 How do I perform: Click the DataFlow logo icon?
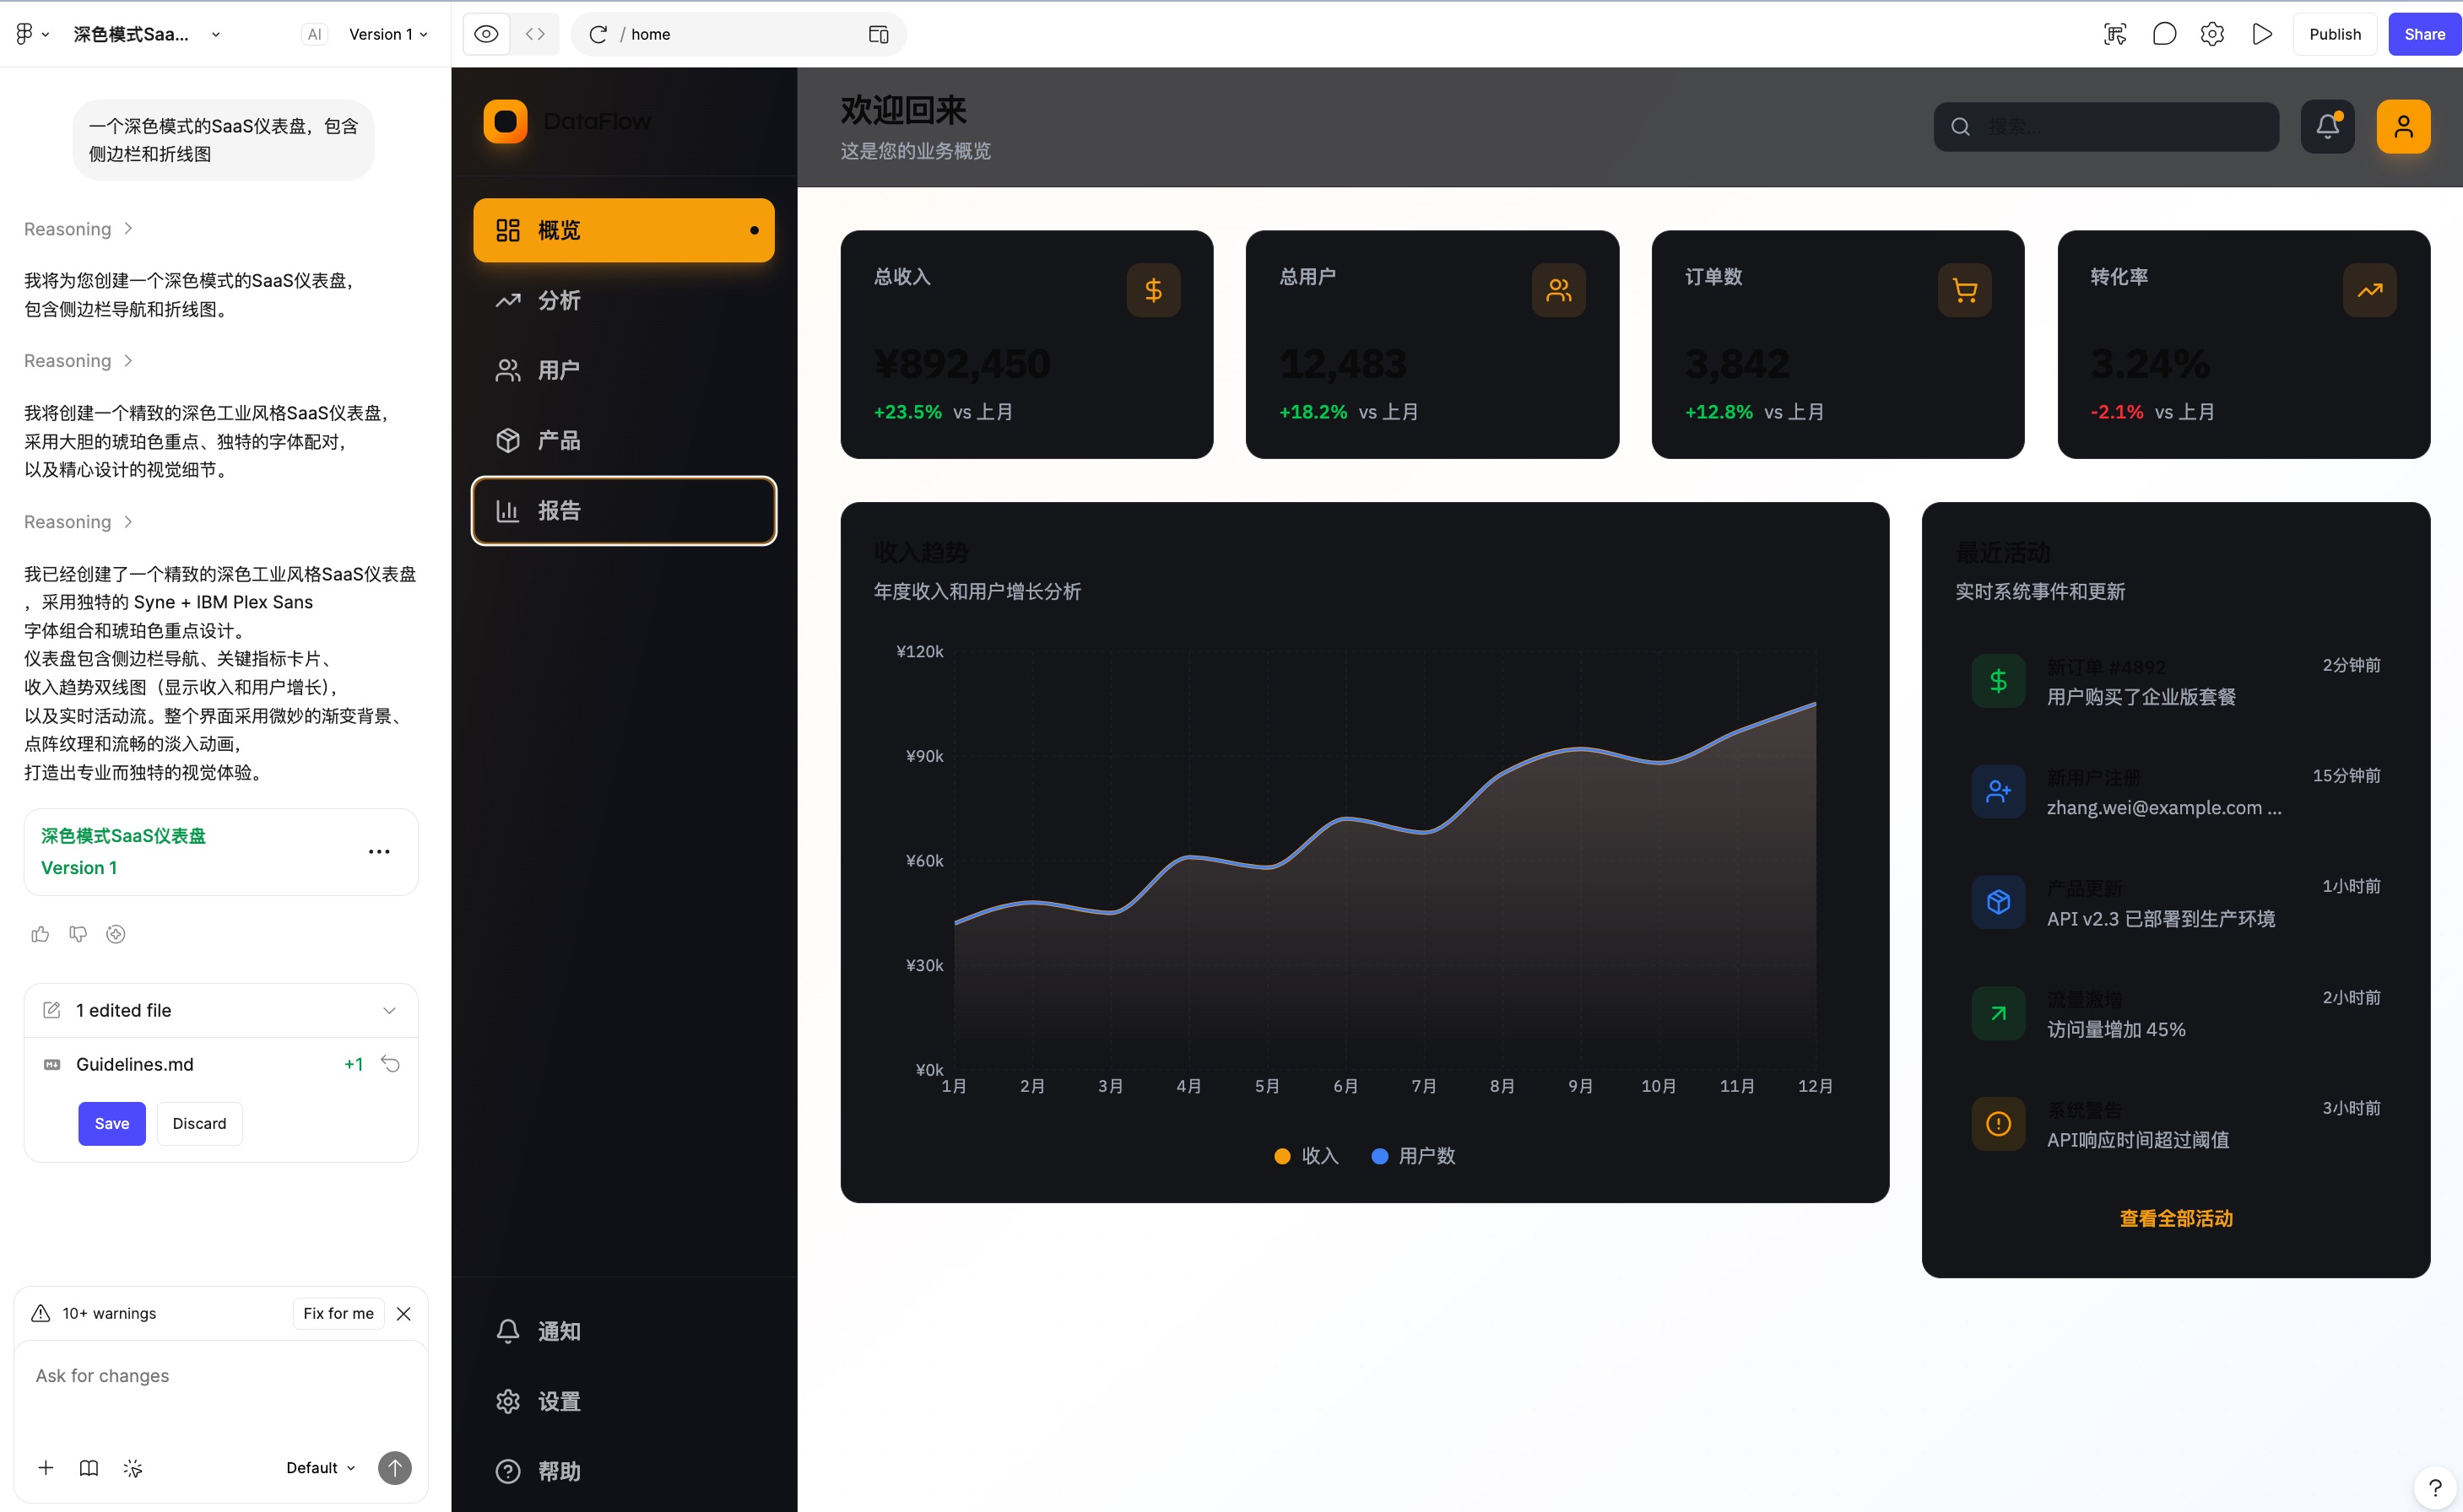506,121
